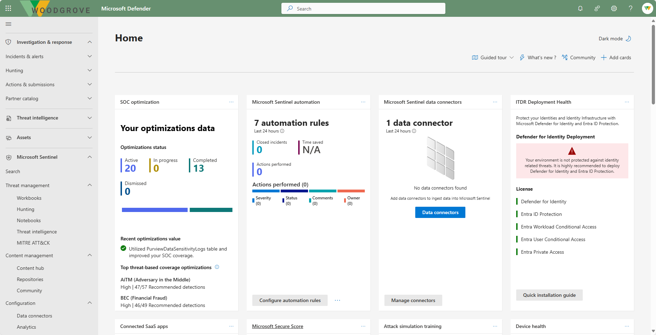
Task: Open the app launcher waffle icon
Action: coord(8,8)
